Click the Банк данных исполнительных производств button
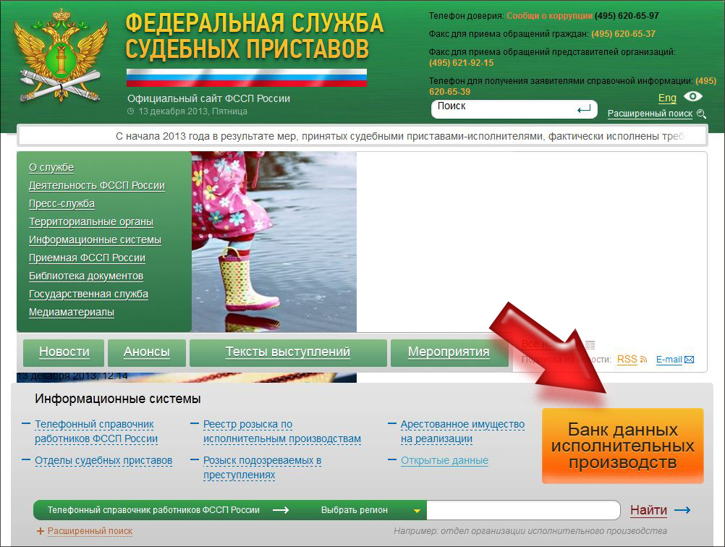This screenshot has width=725, height=547. pyautogui.click(x=622, y=446)
